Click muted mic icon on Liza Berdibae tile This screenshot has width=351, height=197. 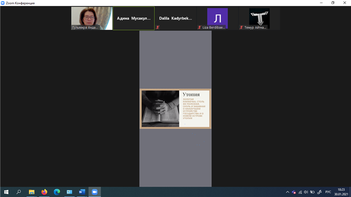(x=199, y=27)
